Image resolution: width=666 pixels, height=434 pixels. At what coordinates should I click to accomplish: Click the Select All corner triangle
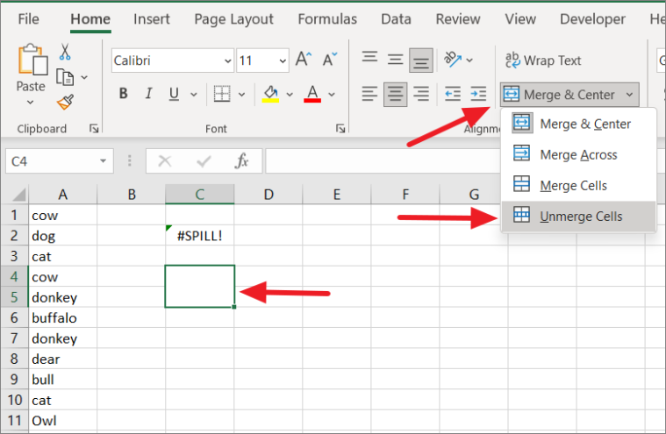[x=18, y=195]
